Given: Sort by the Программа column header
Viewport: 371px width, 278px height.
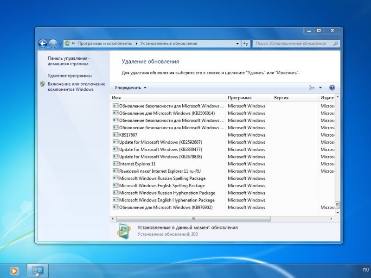Looking at the screenshot, I should click(249, 98).
